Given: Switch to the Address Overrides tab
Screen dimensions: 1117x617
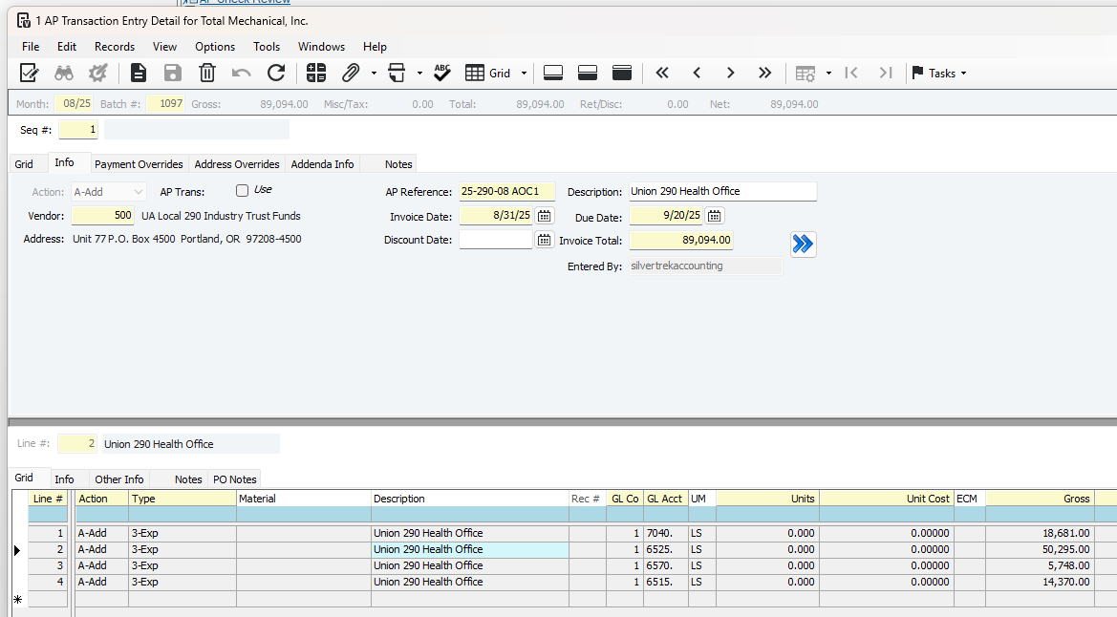Looking at the screenshot, I should click(237, 164).
